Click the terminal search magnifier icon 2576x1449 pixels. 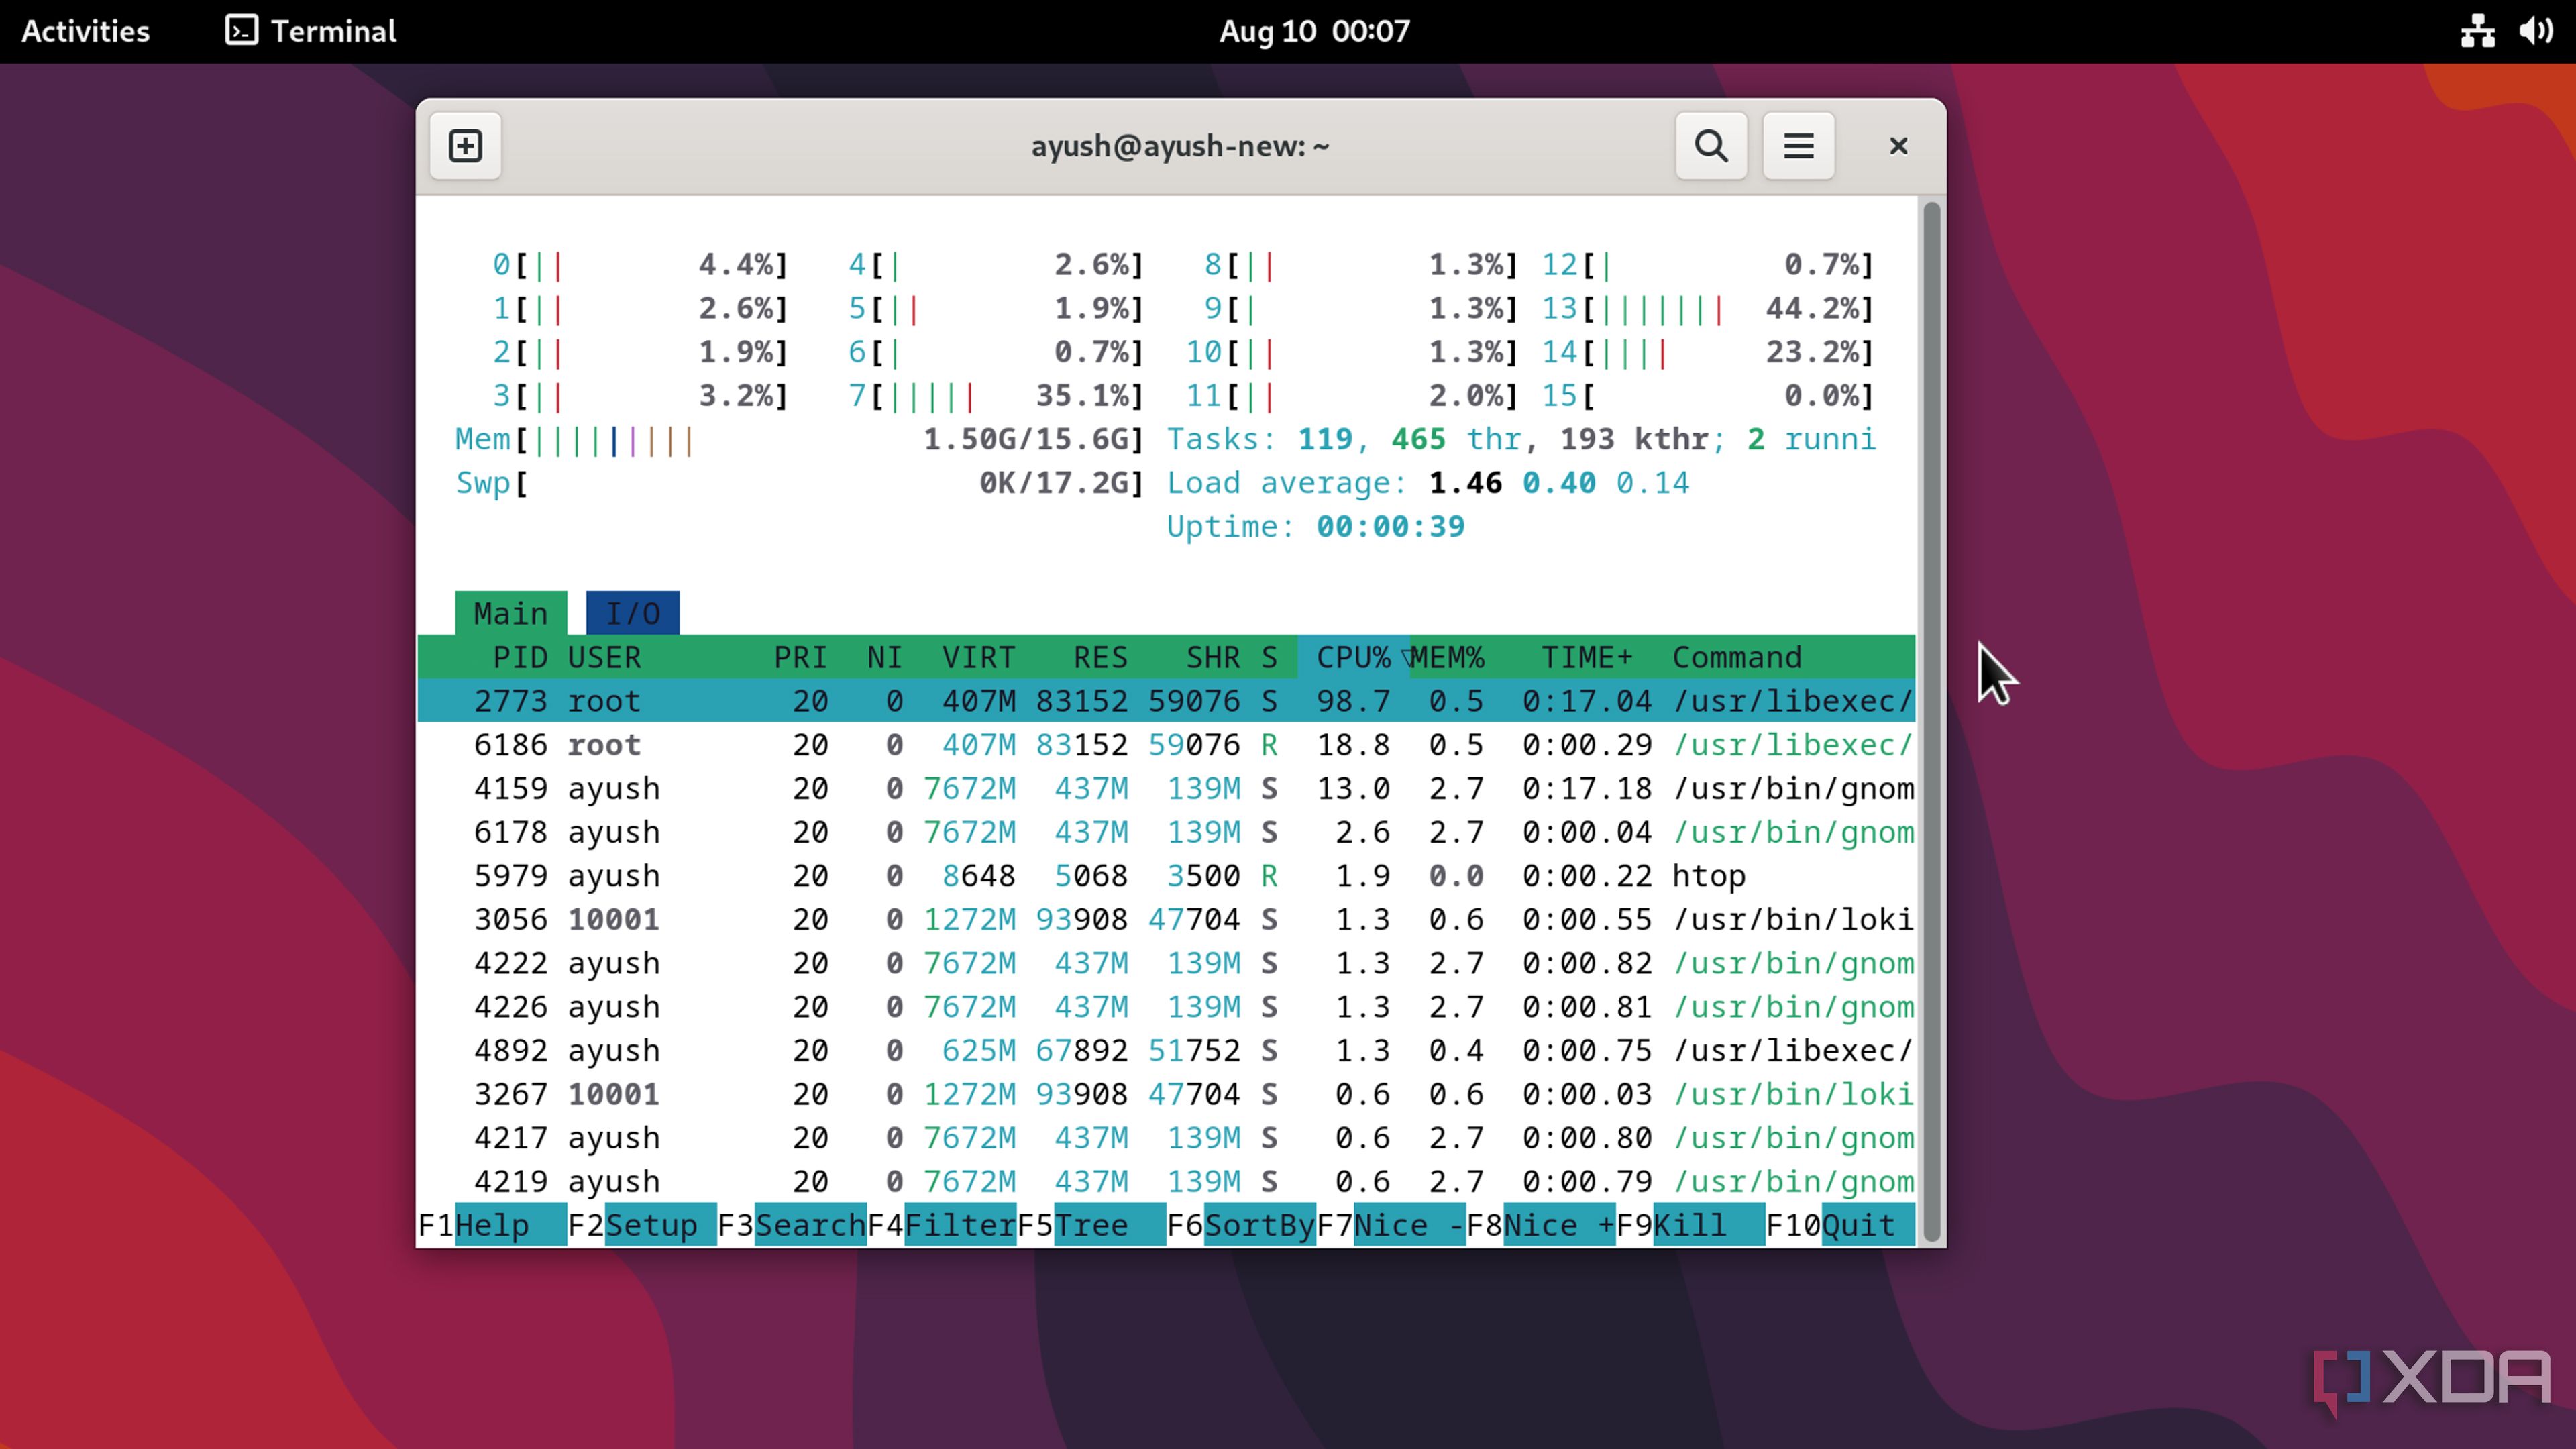pyautogui.click(x=1711, y=146)
